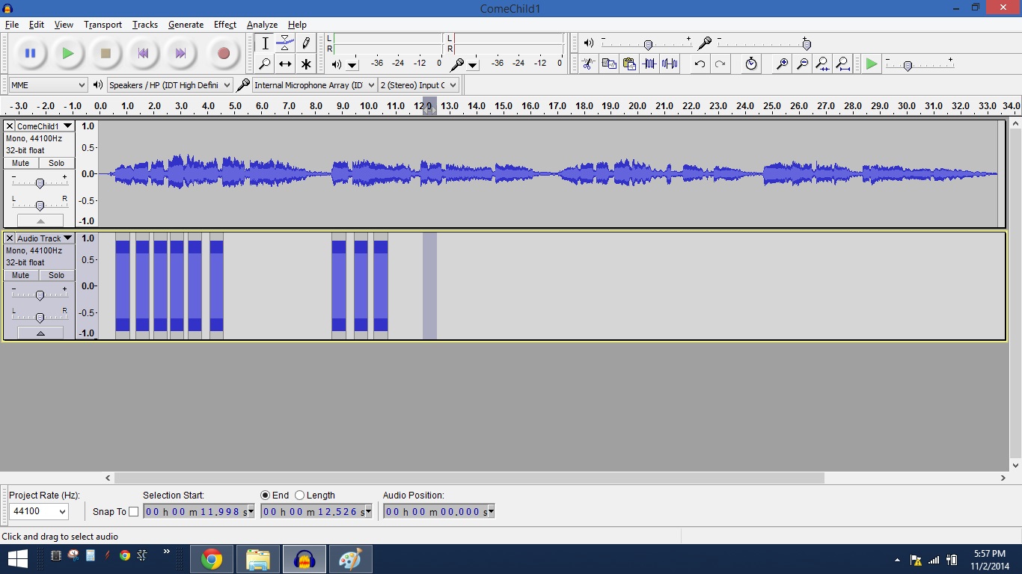Open the Speakers / HP output device dropdown
Screen dimensions: 1022x574
tap(170, 85)
